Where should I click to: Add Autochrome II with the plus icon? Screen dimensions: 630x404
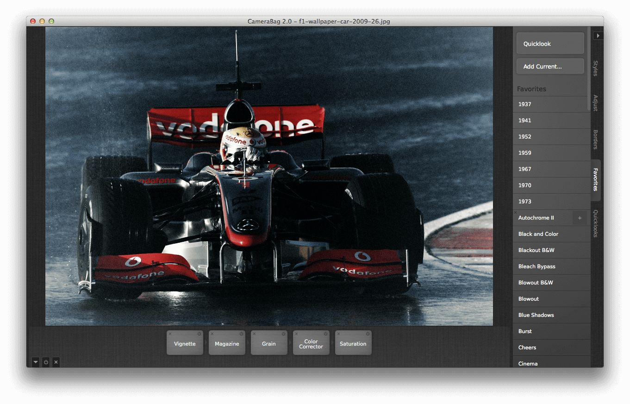pyautogui.click(x=580, y=218)
